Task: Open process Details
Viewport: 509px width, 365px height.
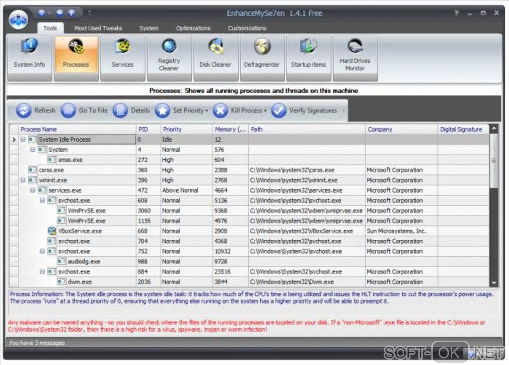Action: coord(131,110)
